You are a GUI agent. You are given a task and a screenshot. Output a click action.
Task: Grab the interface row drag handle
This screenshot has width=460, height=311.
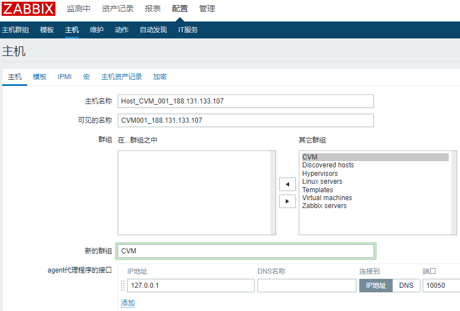tap(123, 286)
